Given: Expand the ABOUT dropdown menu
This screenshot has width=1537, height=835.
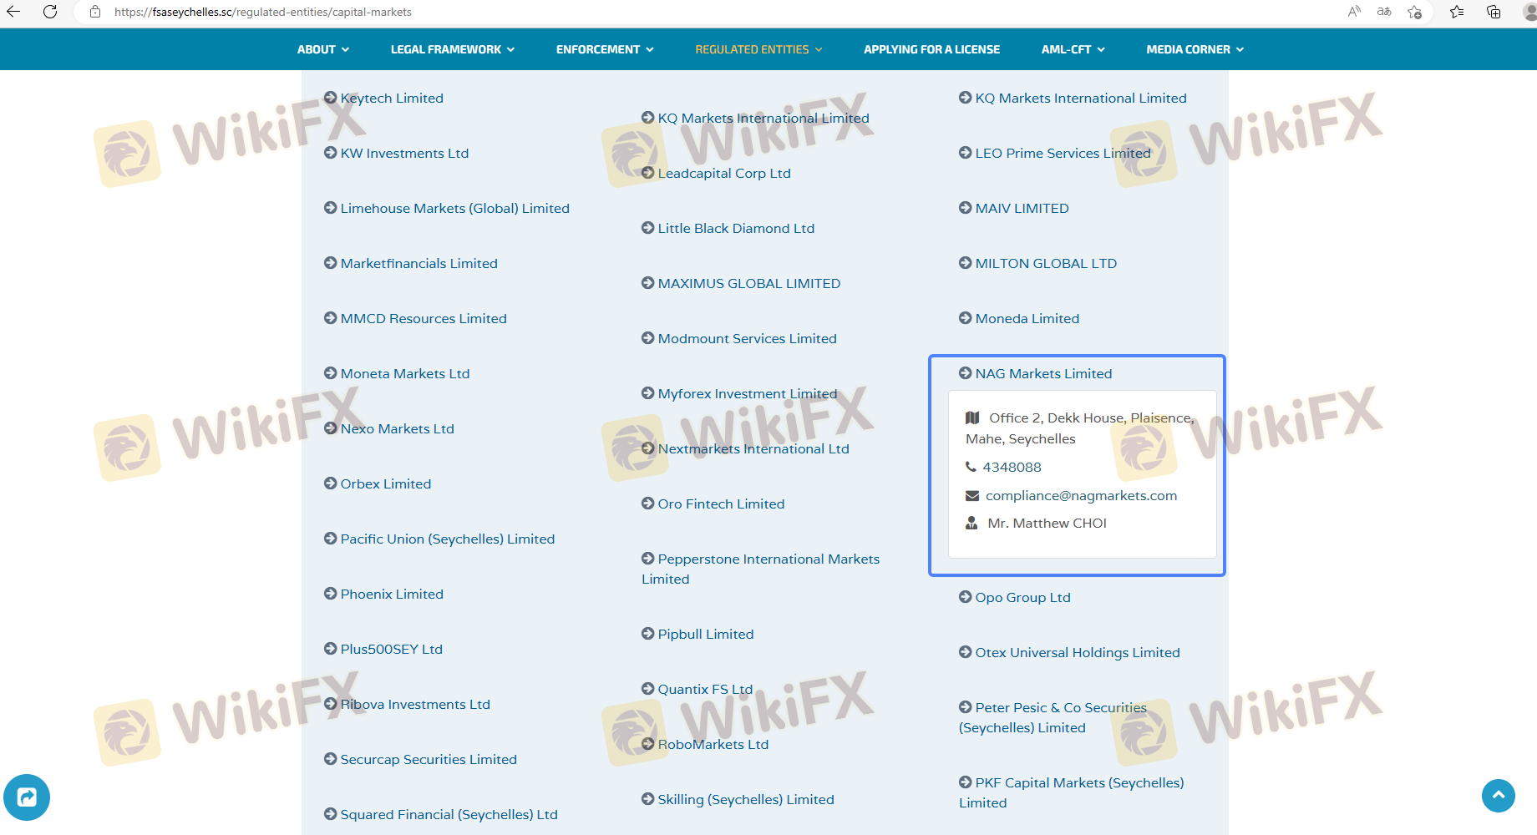Looking at the screenshot, I should point(322,49).
